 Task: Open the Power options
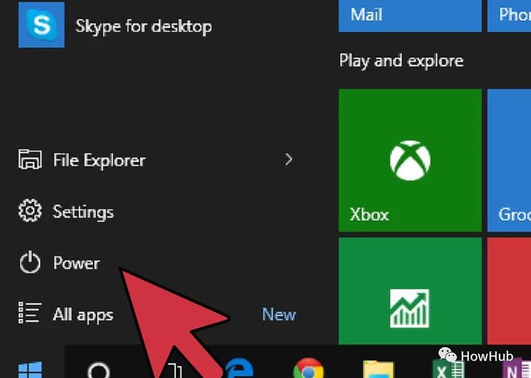tap(60, 262)
